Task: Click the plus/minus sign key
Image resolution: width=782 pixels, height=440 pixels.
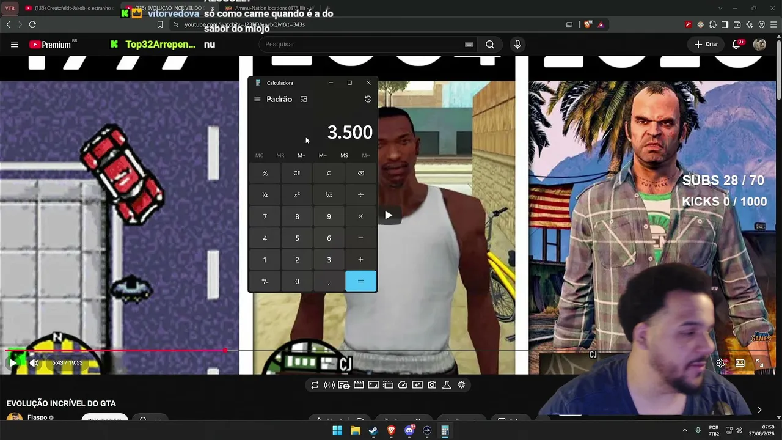Action: point(265,281)
